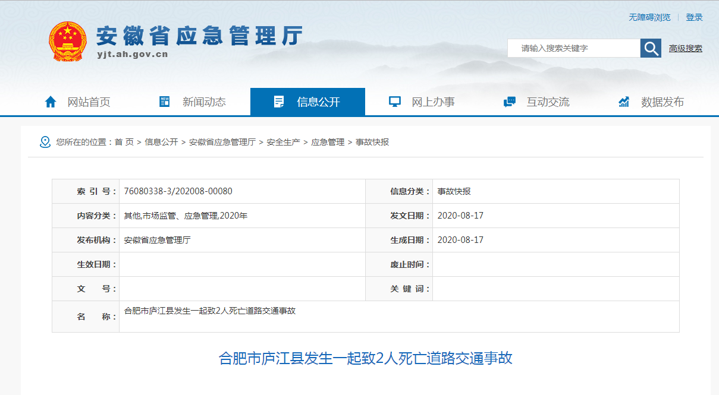Click the 信息分类 value 事故快报

[x=454, y=191]
